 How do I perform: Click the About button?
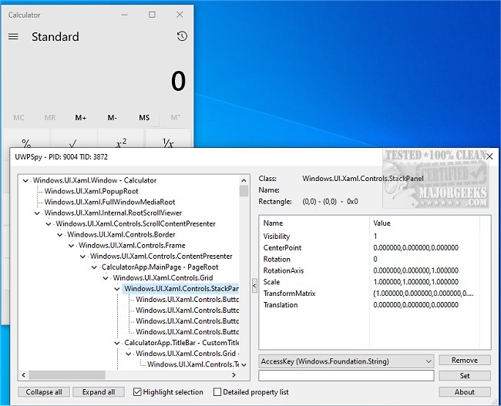(465, 392)
